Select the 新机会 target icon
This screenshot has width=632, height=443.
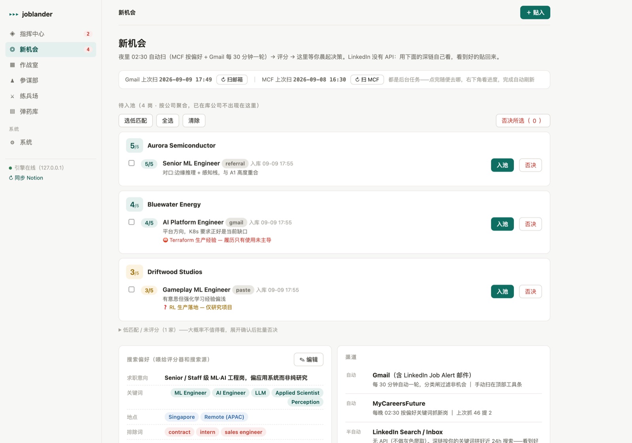tap(12, 49)
